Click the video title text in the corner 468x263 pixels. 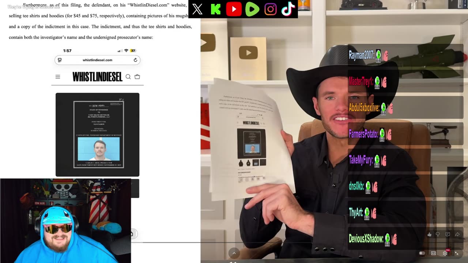34,7
